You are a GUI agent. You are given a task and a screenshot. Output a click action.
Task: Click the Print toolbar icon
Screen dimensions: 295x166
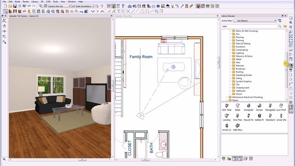(19, 6)
